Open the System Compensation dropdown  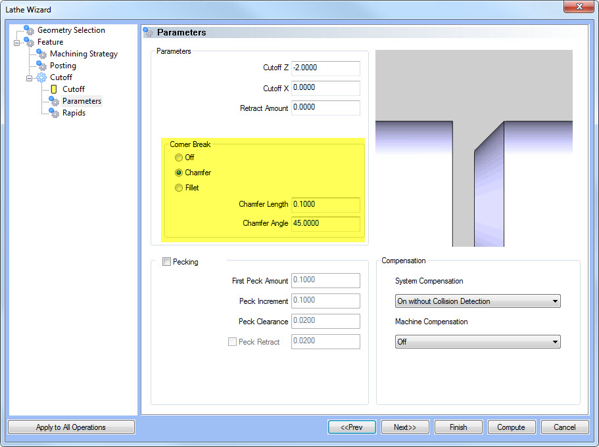pos(477,301)
